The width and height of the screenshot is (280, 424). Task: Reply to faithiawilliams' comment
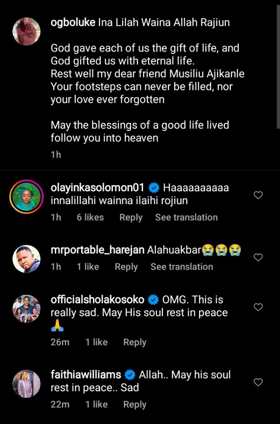(x=135, y=405)
